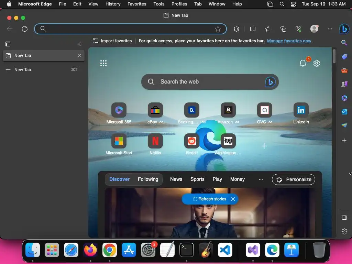Open the eBay quick link tile

coord(155,110)
